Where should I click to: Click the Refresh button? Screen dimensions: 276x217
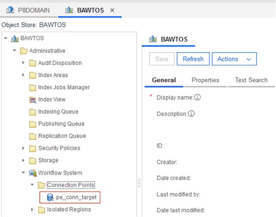click(x=193, y=59)
